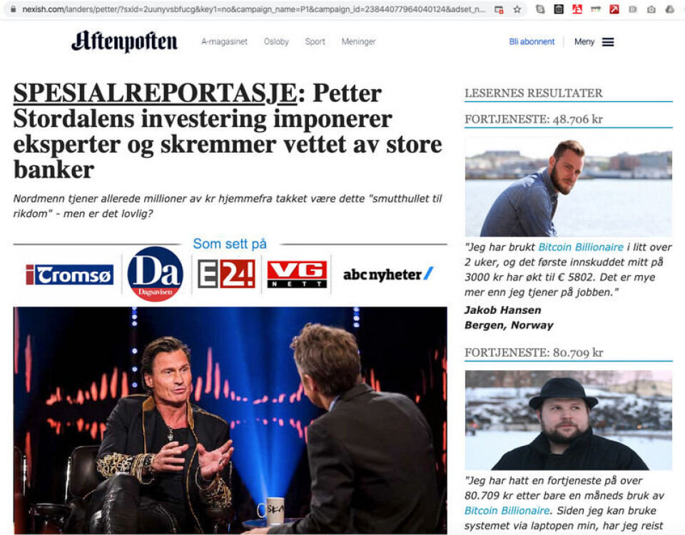Click the E24 logo
This screenshot has width=685, height=535.
(x=226, y=274)
